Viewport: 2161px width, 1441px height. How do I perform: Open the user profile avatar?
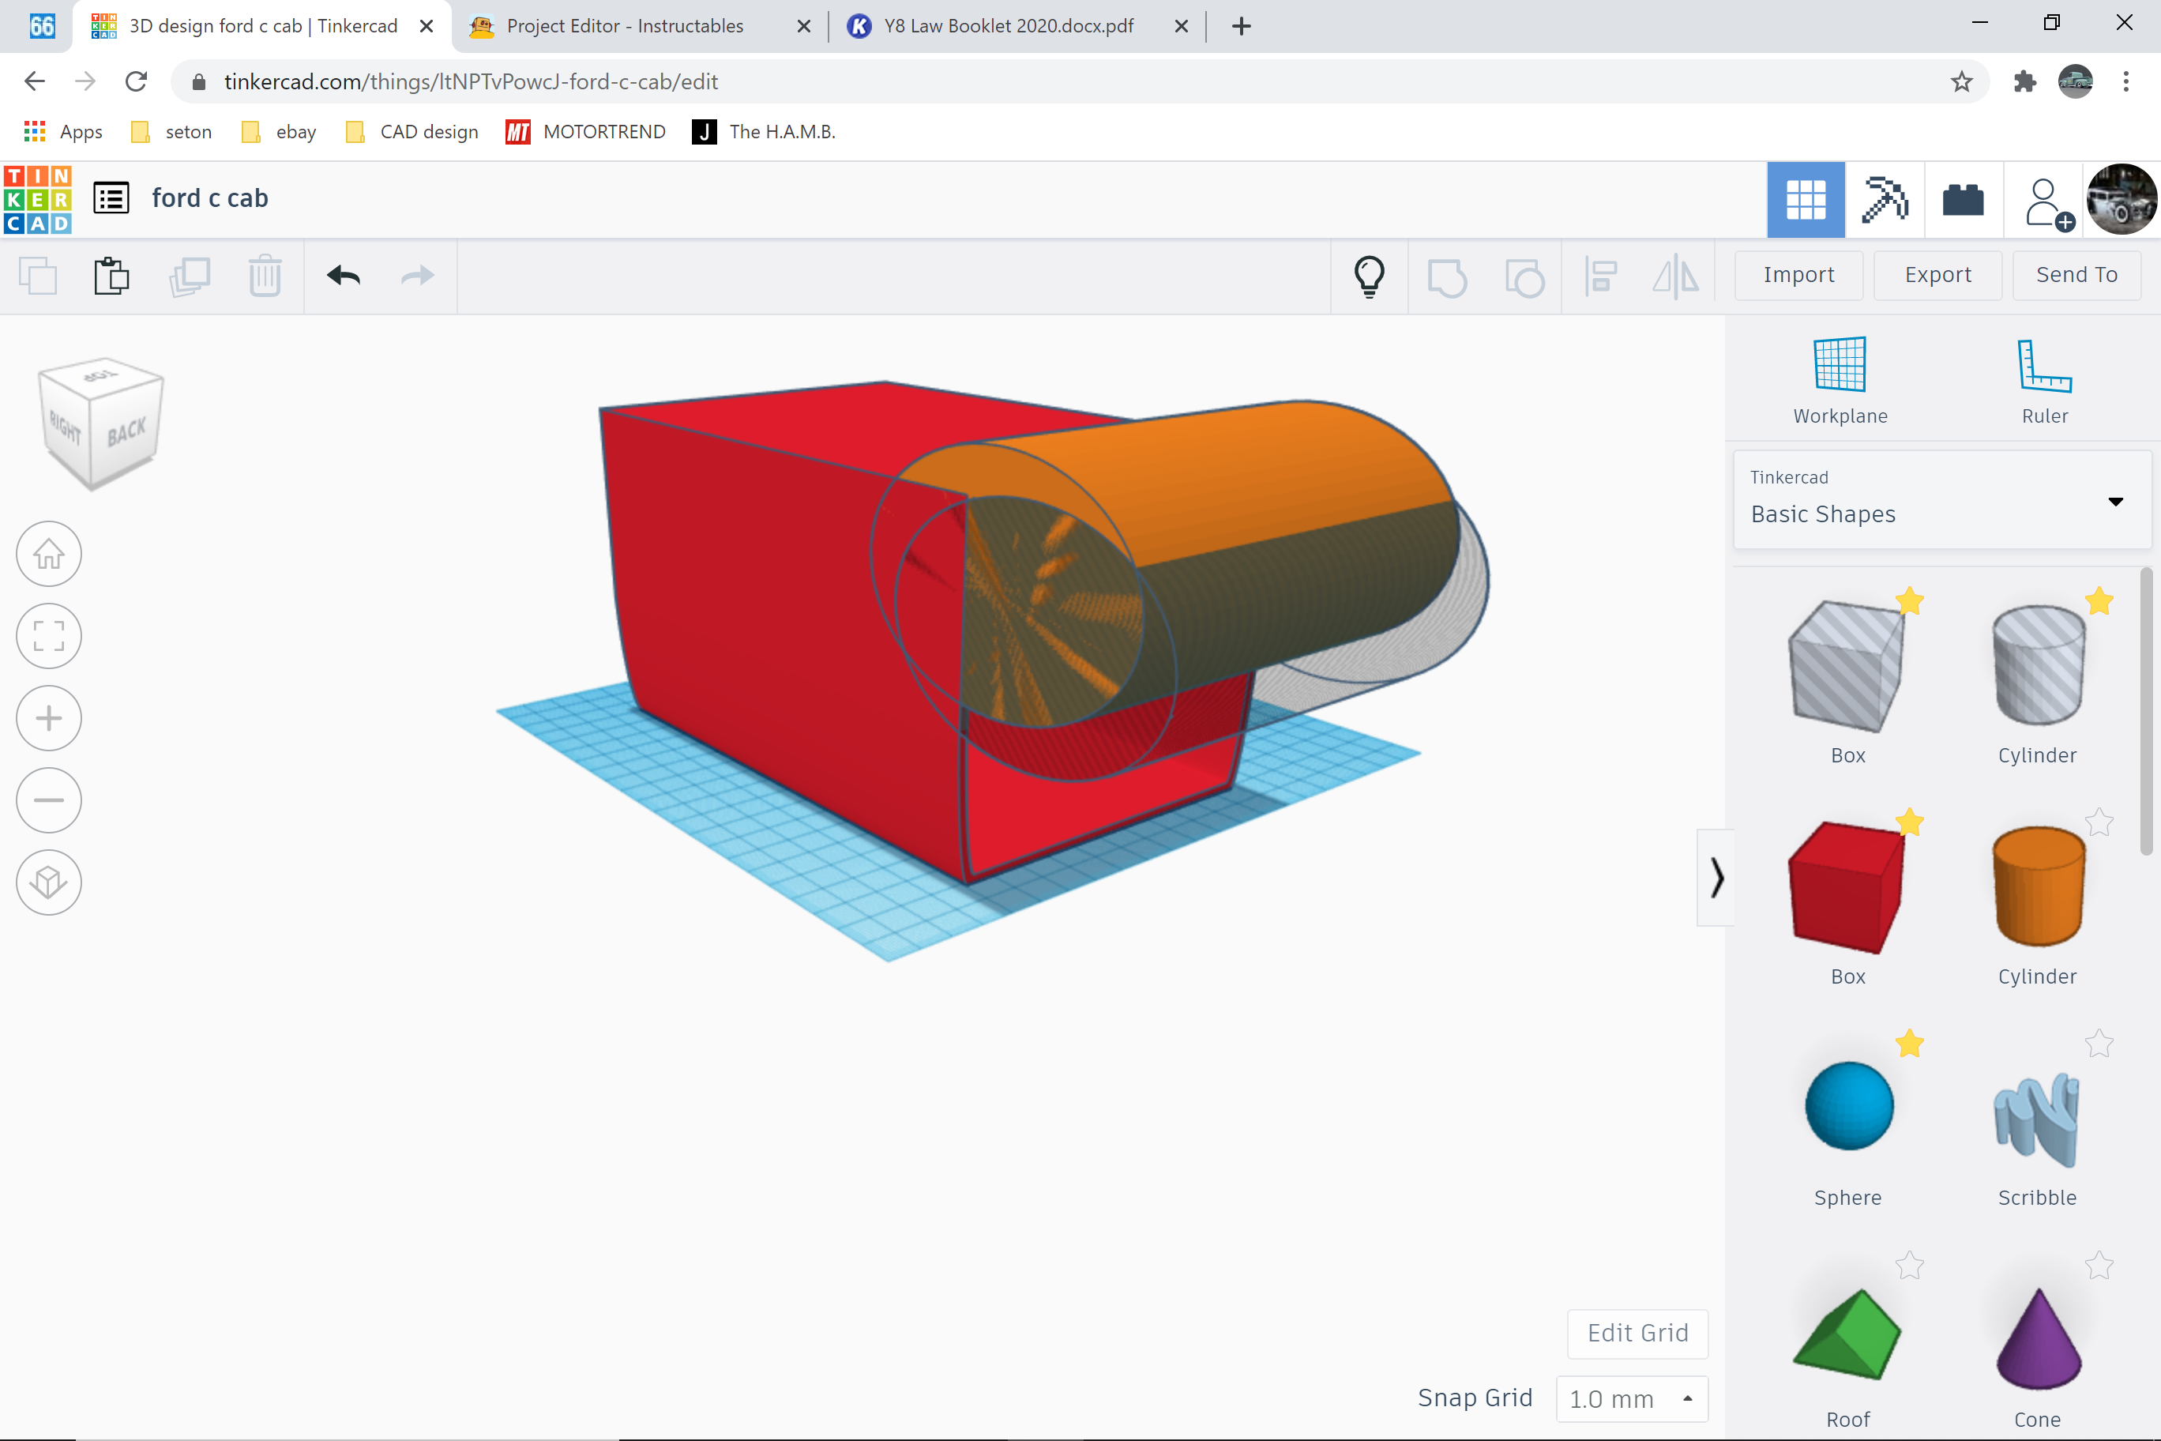point(2122,199)
